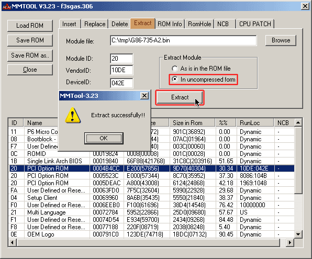The width and height of the screenshot is (312, 259).
Task: Click the Name column header
Action: click(41, 123)
